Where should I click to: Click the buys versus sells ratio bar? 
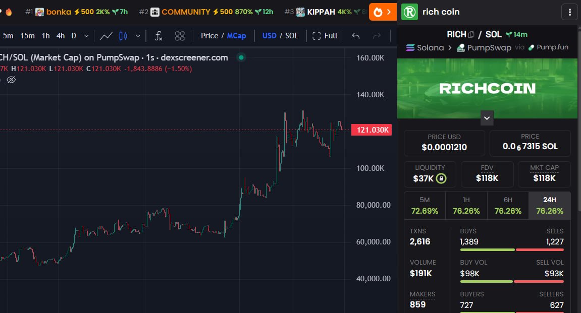click(512, 249)
